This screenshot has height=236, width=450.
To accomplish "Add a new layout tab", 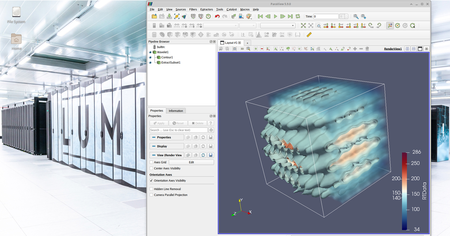I will 247,43.
